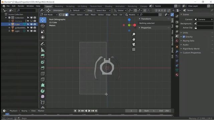Select the Poly Build tool
Viewport: 214px width, 120px height.
click(43, 85)
